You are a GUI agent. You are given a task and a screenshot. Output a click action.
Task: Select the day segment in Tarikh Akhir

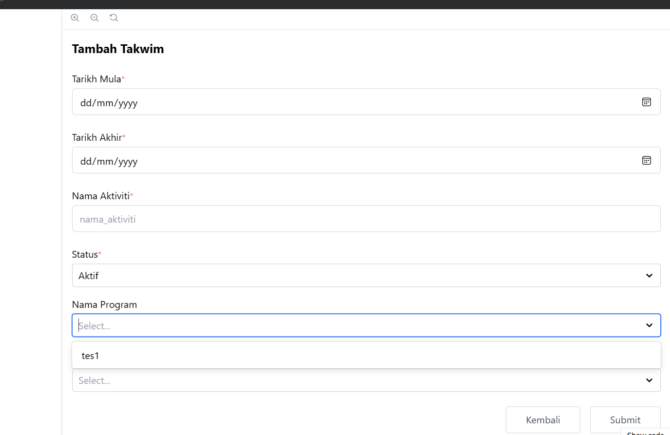coord(86,161)
